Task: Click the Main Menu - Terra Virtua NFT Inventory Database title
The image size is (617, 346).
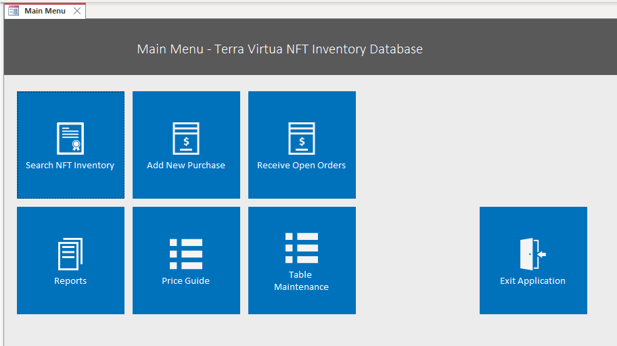Action: [x=280, y=49]
